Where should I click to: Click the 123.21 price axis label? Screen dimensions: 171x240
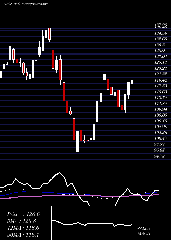pyautogui.click(x=161, y=68)
